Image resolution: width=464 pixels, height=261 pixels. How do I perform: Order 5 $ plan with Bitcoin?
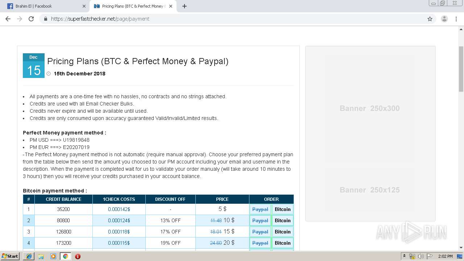pyautogui.click(x=283, y=209)
